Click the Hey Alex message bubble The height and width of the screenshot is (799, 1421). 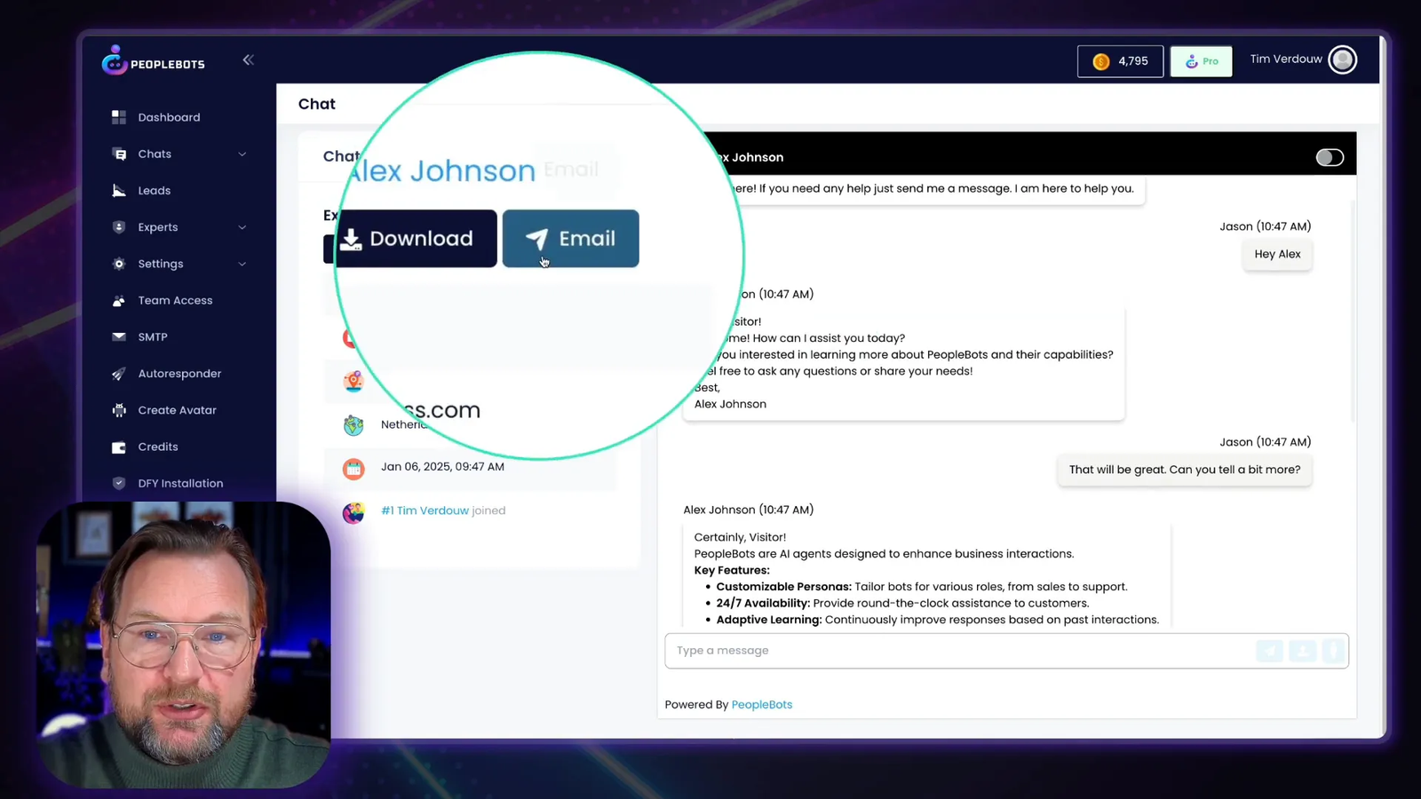(x=1277, y=255)
